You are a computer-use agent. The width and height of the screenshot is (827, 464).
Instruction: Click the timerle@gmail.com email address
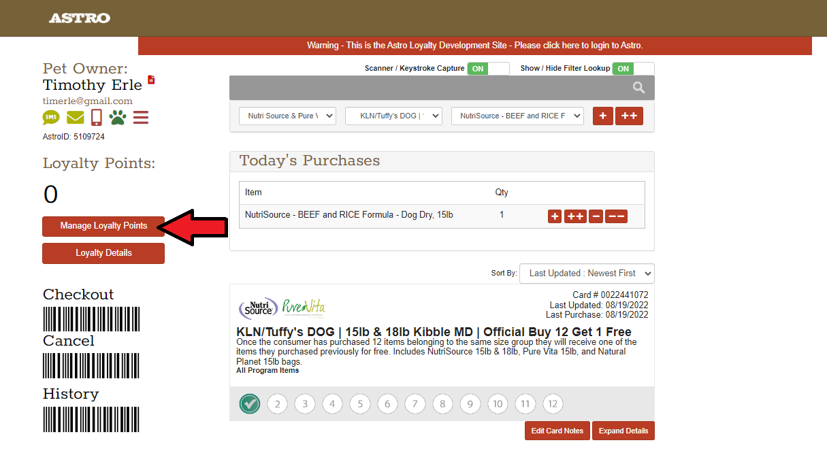coord(88,101)
